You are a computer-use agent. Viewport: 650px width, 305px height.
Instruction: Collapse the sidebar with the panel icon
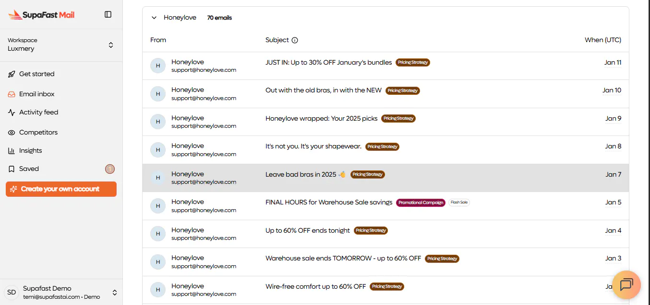(108, 14)
